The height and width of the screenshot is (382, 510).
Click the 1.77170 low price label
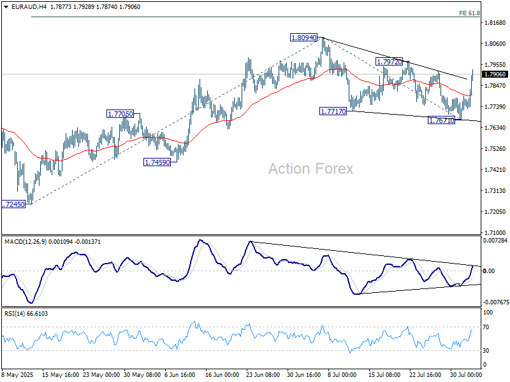(333, 111)
